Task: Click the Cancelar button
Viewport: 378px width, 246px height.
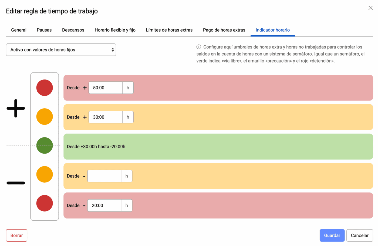Action: click(359, 235)
